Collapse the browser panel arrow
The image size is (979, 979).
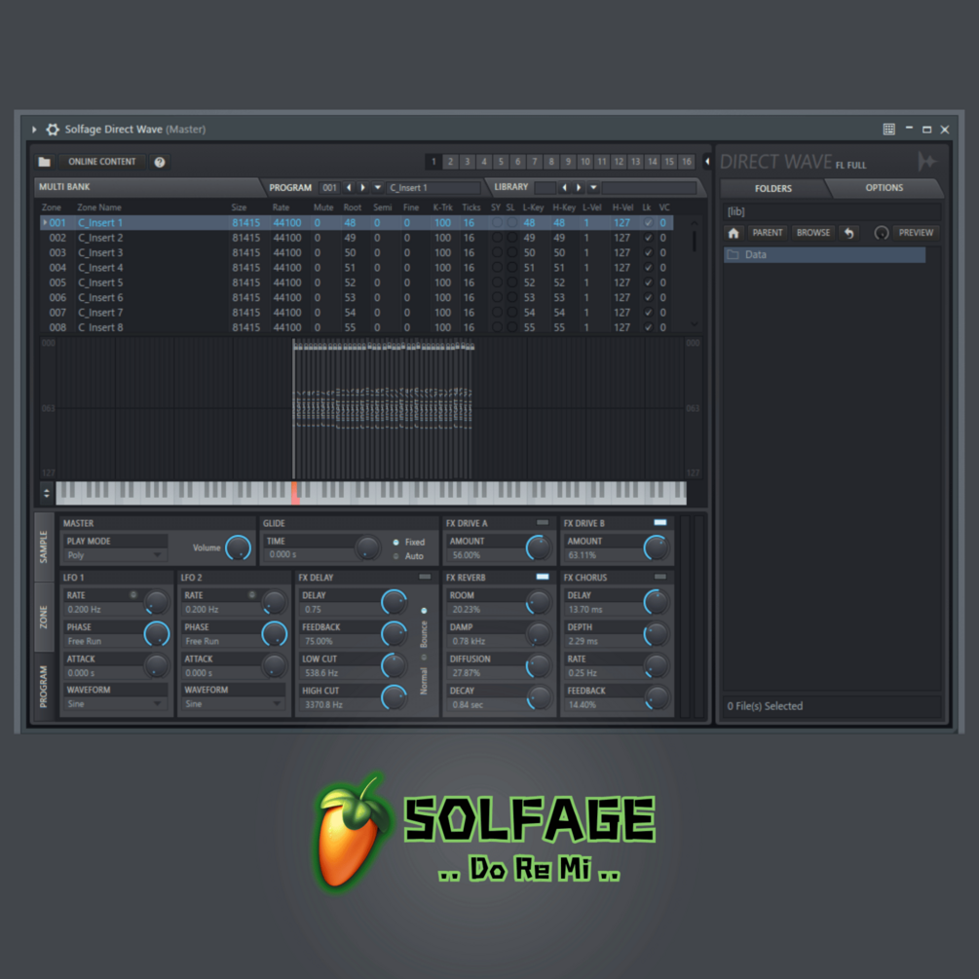point(707,162)
